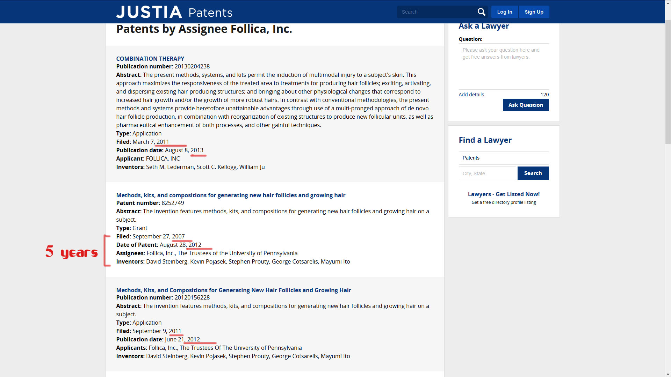671x377 pixels.
Task: Open the patent 8252749 title link
Action: [231, 195]
